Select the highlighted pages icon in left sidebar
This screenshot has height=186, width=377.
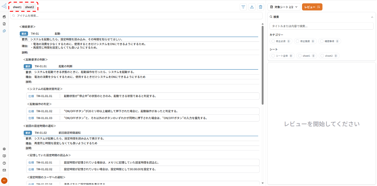4,31
